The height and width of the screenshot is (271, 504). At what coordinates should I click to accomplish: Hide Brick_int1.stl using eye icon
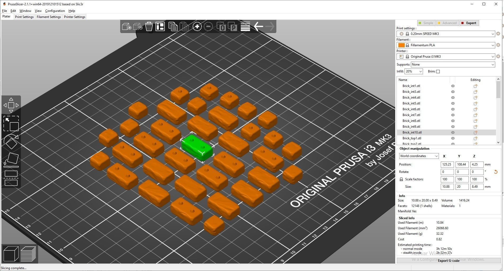point(453,86)
